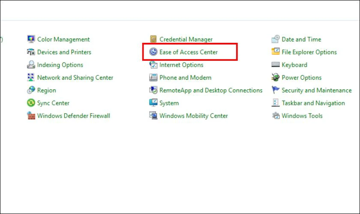The image size is (360, 214).
Task: Click the green Sync Center icon
Action: click(x=31, y=103)
